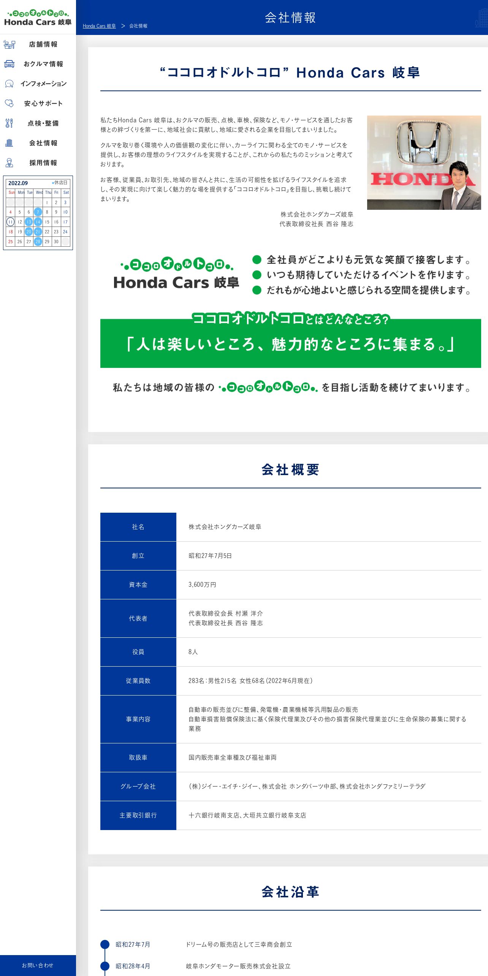Click the green ココロオドルトコロ Honda Cars 岐阜 logo
The width and height of the screenshot is (488, 976).
(176, 273)
